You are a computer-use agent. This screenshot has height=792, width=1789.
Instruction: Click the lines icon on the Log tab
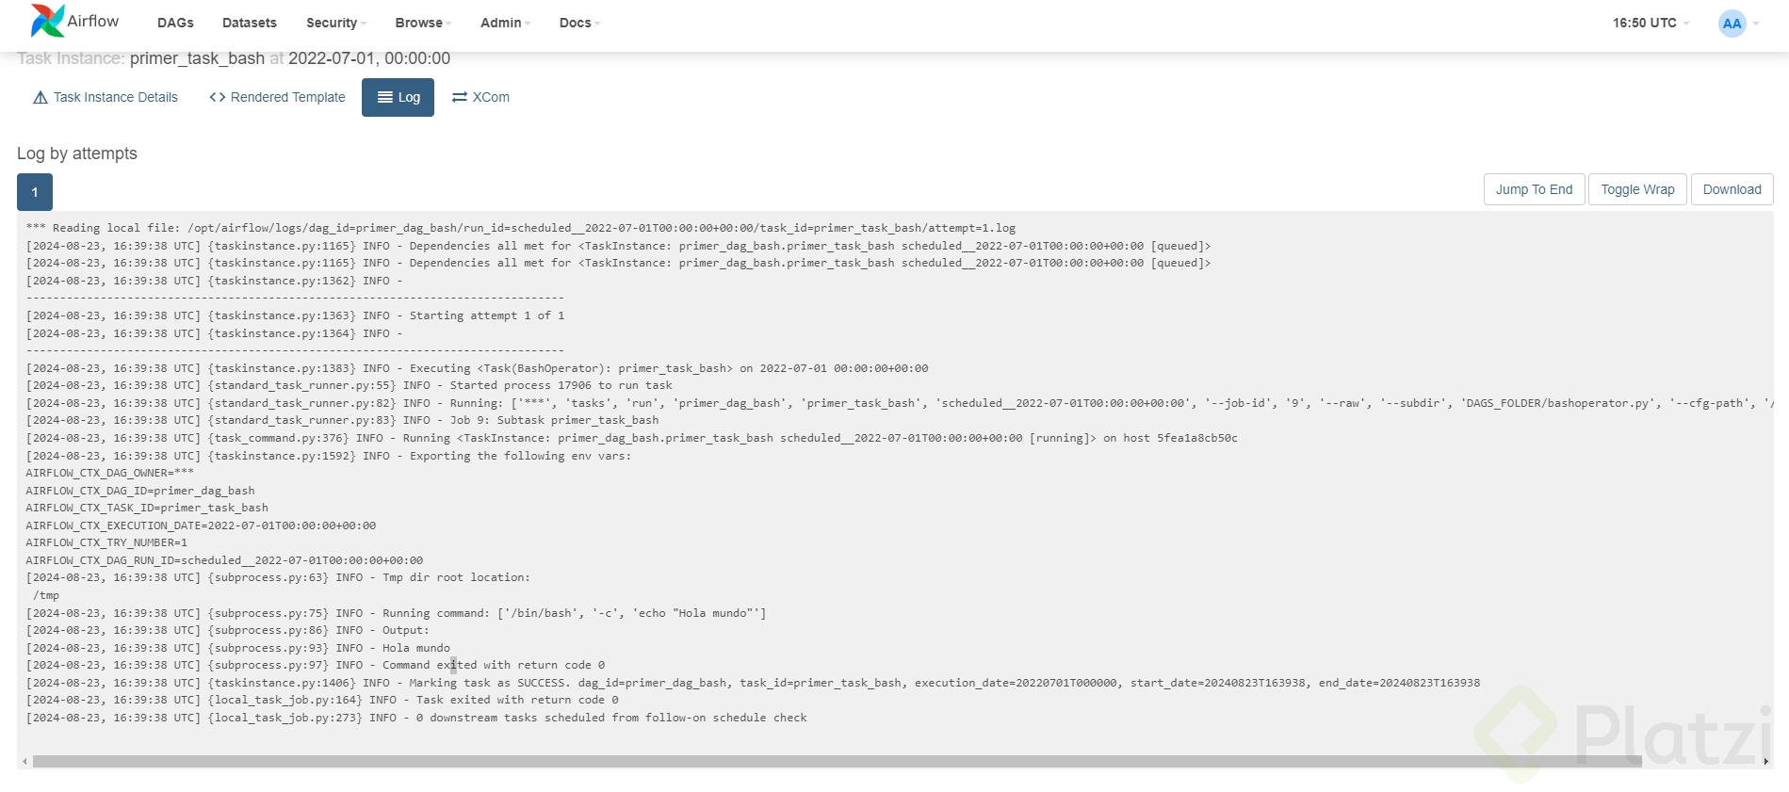click(385, 98)
